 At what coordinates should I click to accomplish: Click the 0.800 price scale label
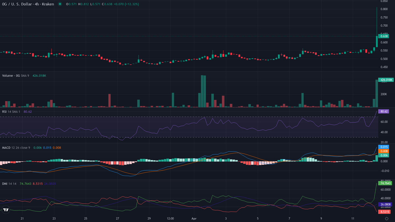click(x=384, y=9)
